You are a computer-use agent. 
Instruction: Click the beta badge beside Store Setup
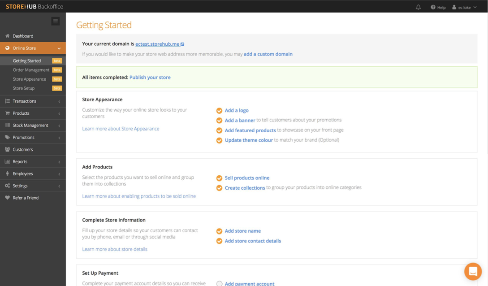(x=57, y=88)
